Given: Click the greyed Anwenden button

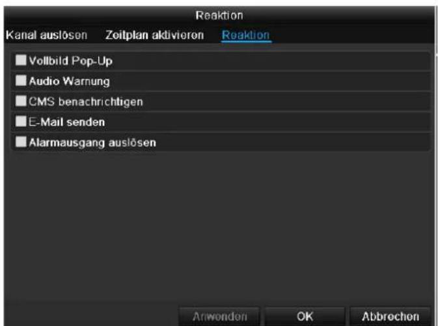Looking at the screenshot, I should (x=219, y=317).
